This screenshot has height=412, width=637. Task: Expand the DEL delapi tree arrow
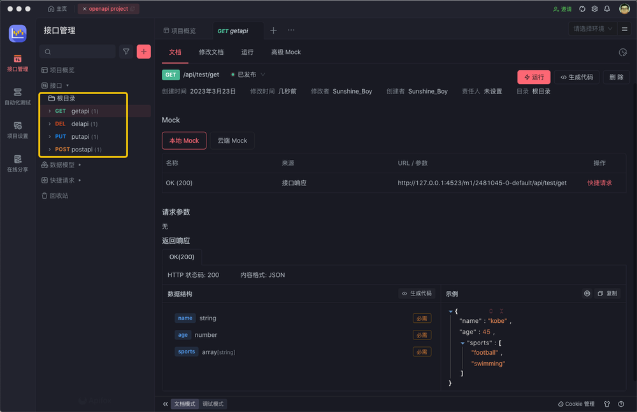pos(50,124)
